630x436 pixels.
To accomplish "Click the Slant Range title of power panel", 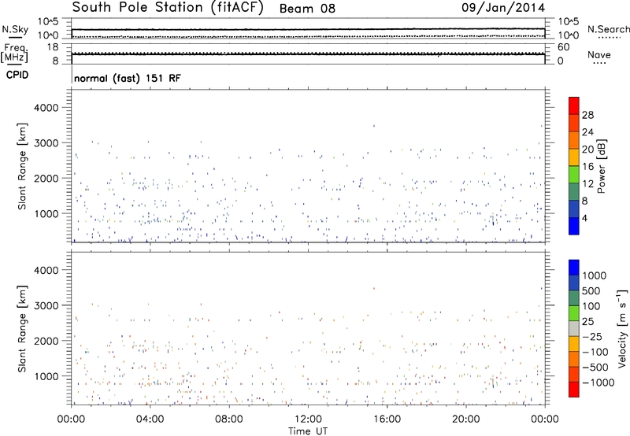I will click(22, 166).
